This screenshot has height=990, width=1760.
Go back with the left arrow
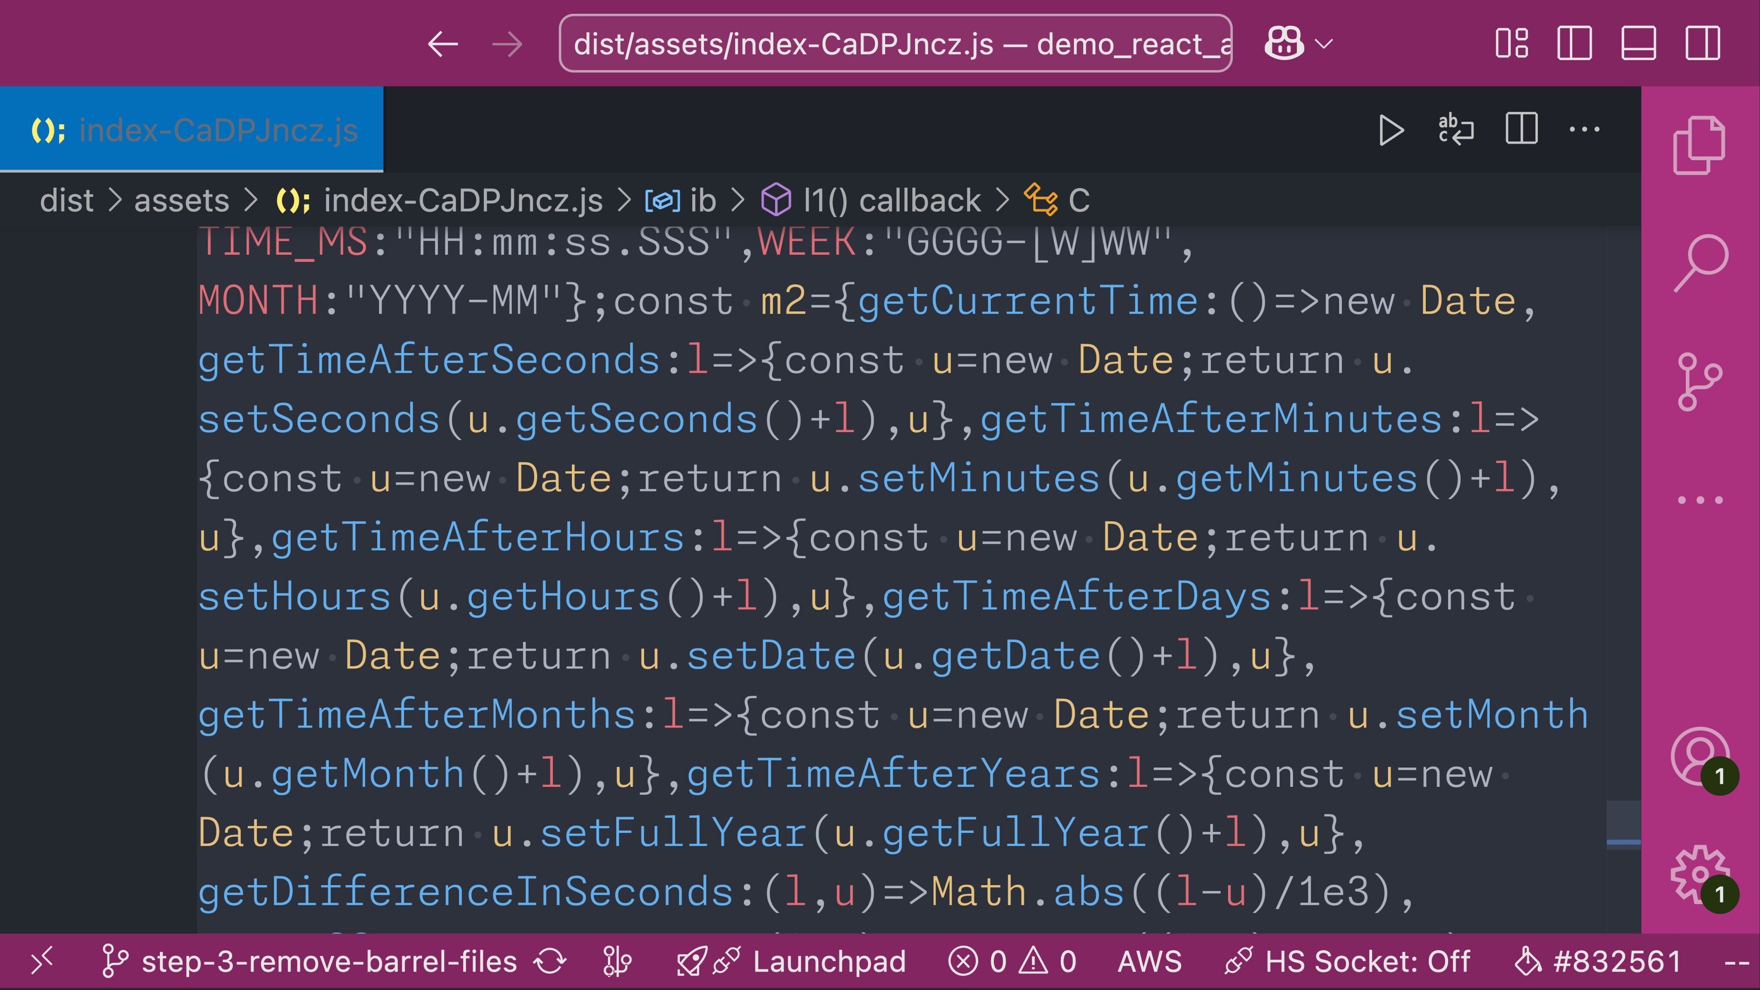(x=443, y=44)
